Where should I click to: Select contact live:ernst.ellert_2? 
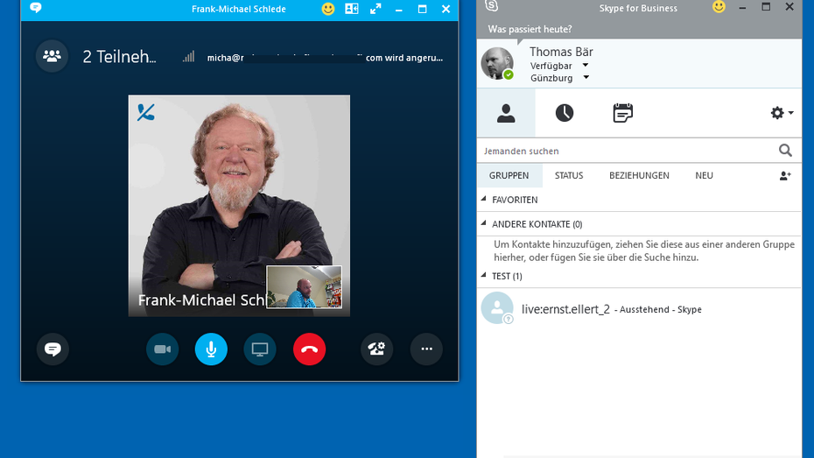coord(565,309)
